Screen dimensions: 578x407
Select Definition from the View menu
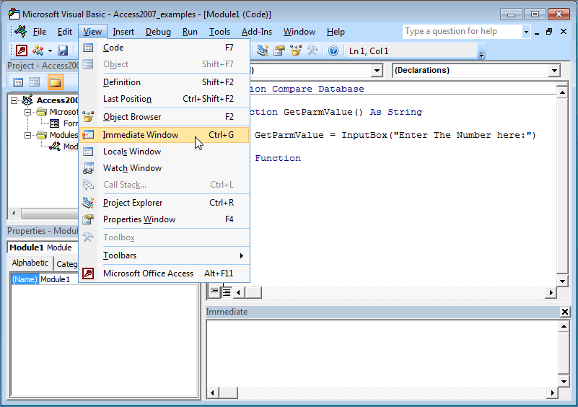(x=165, y=82)
